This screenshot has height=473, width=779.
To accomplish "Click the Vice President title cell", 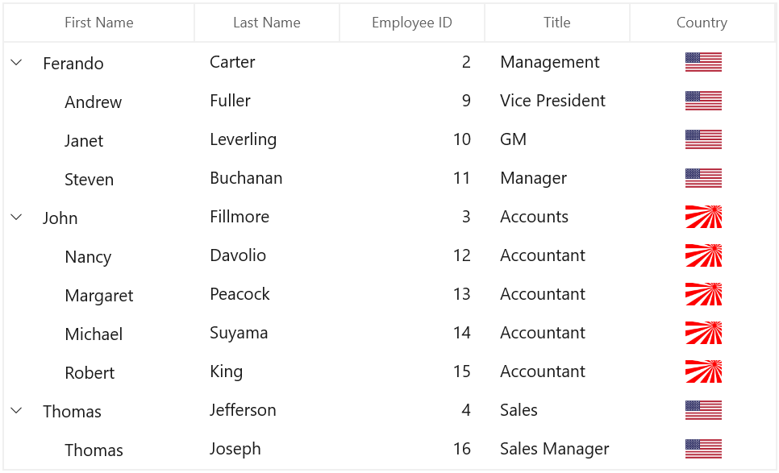I will (x=553, y=101).
